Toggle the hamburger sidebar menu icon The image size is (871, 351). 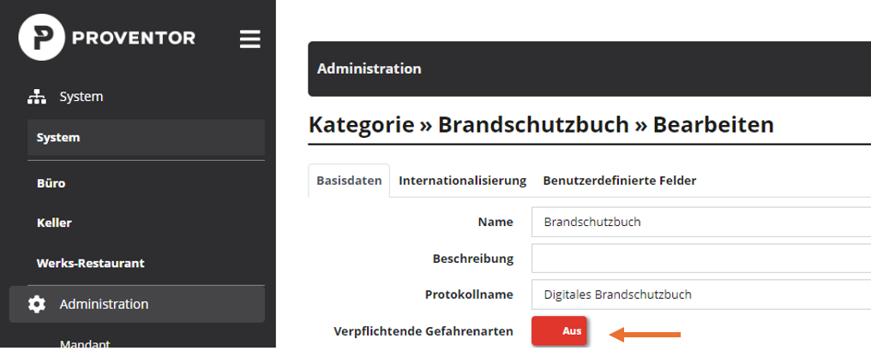[249, 39]
